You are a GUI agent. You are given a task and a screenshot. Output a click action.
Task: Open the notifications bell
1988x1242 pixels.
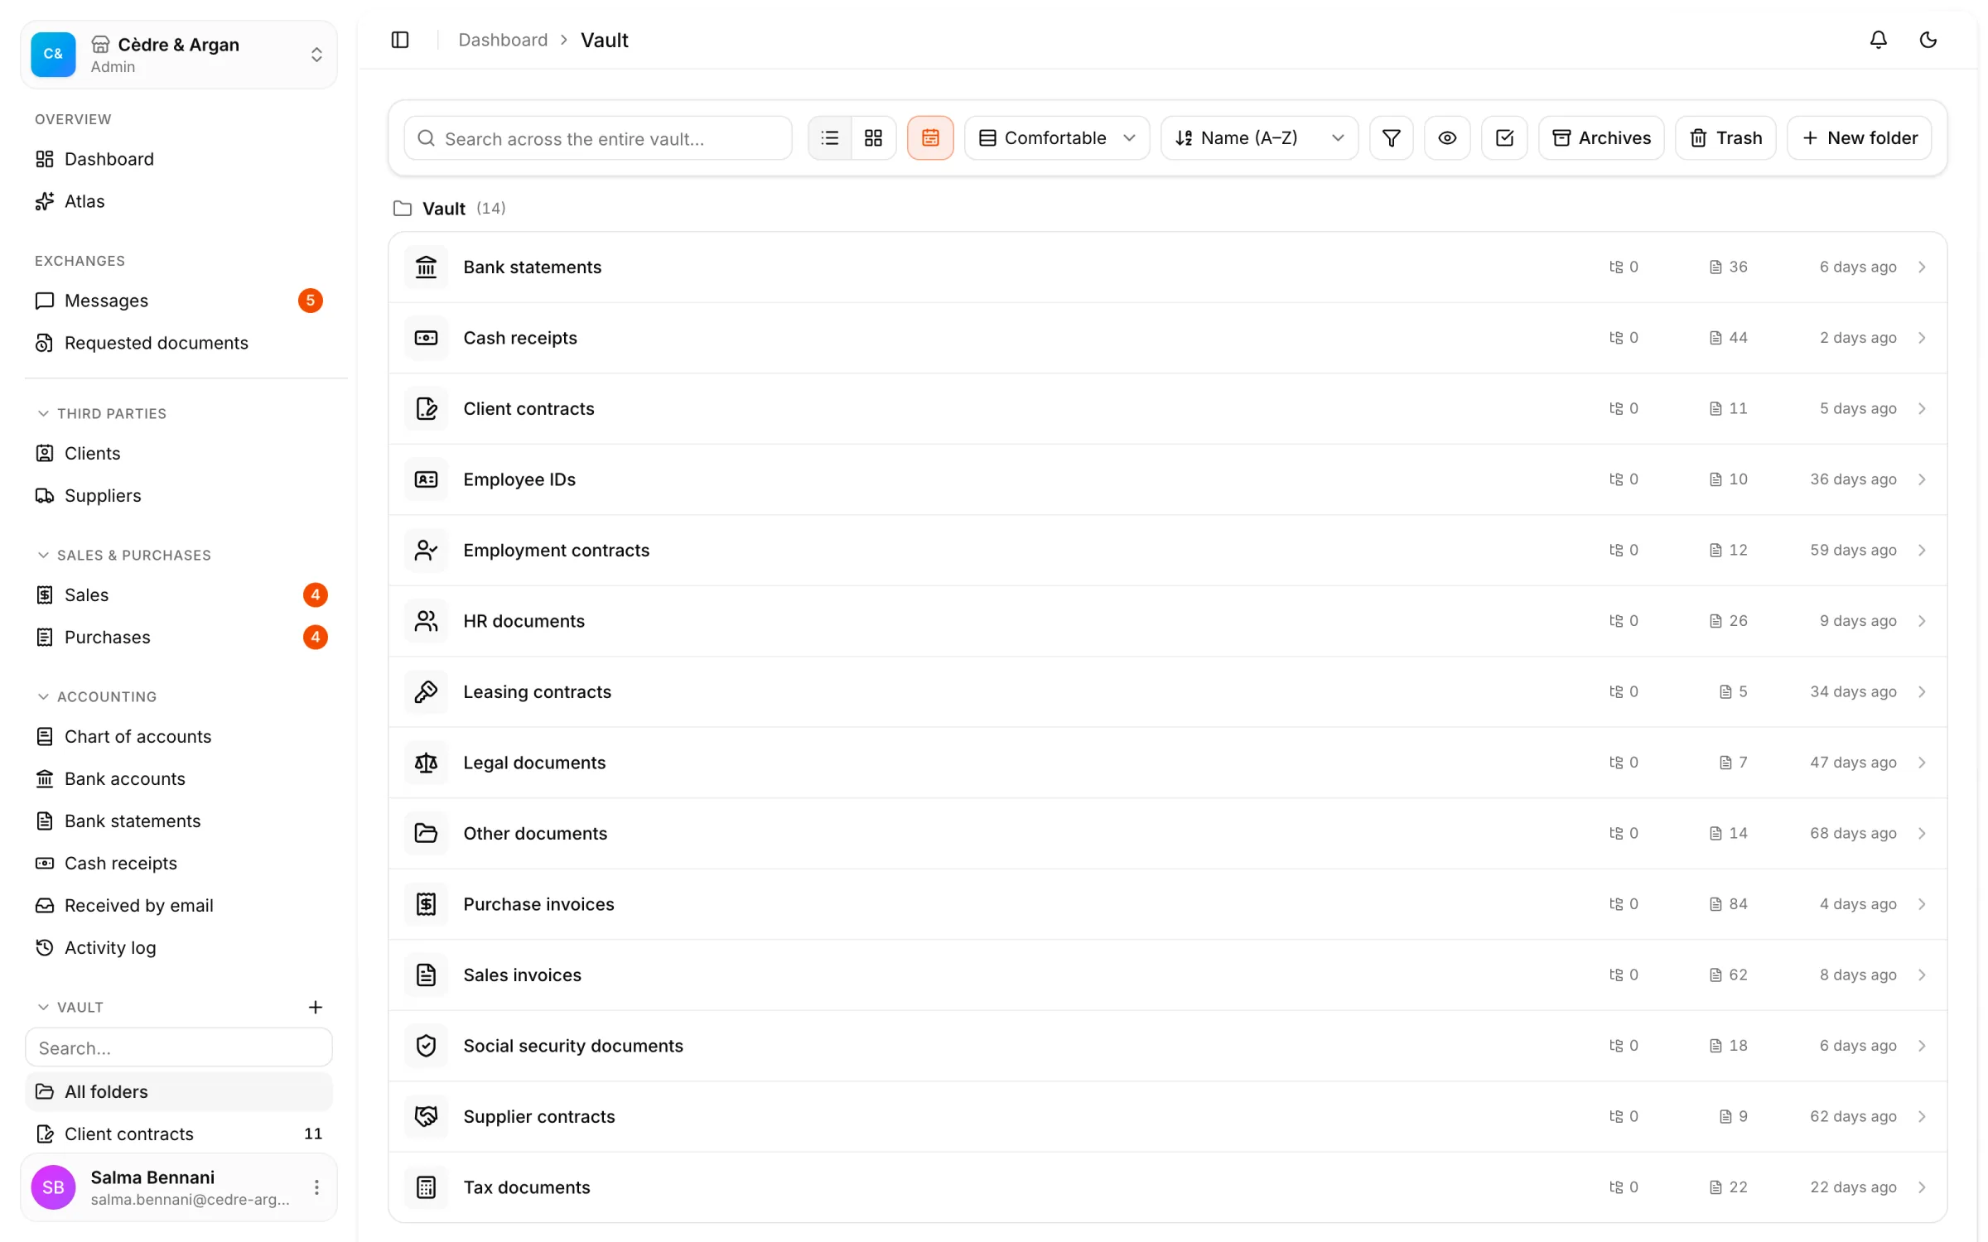coord(1878,40)
